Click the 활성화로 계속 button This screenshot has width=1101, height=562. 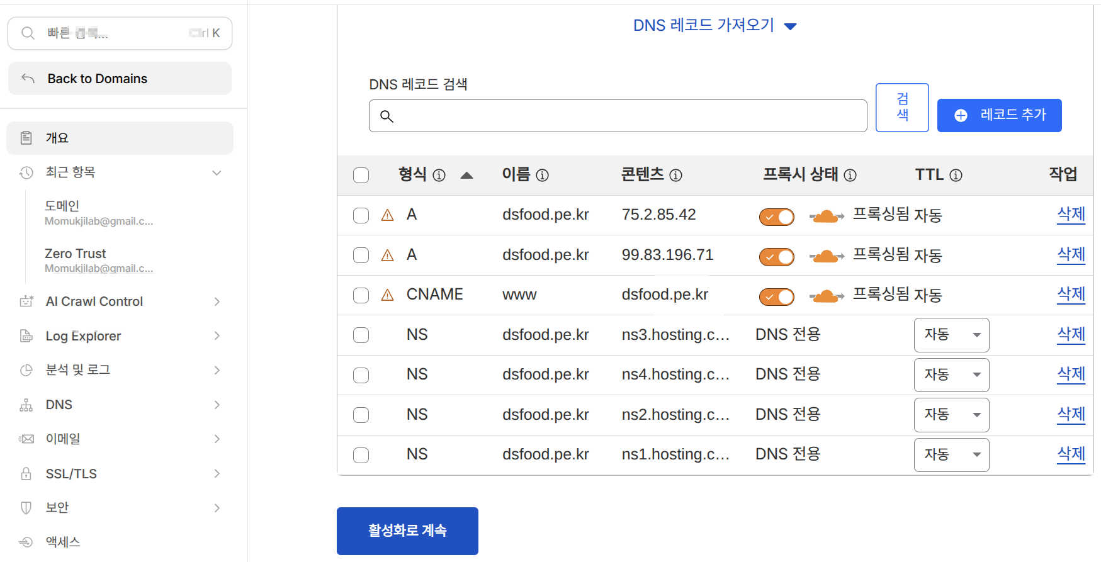coord(407,531)
